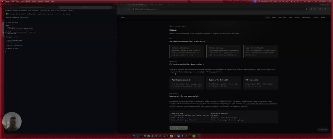This screenshot has height=139, width=333.
Task: Click the 'Wrote deck.yaml' line in terminal
Action: (x=12, y=22)
